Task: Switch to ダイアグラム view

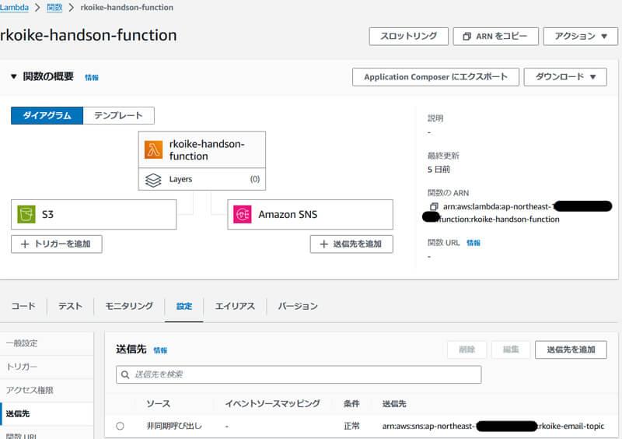Action: 47,116
